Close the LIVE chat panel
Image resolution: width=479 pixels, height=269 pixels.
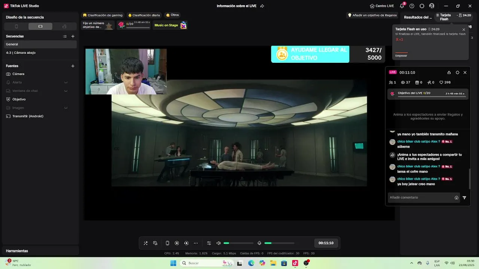pos(465,72)
